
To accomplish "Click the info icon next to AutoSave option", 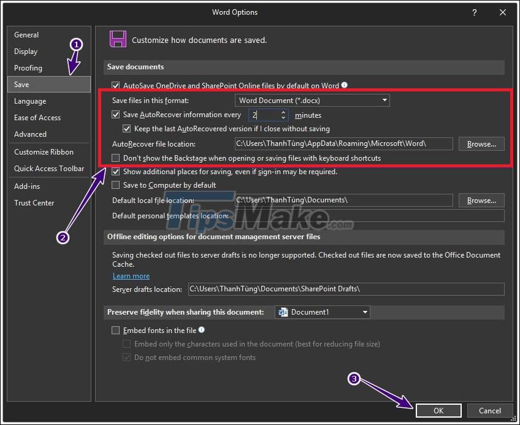I will click(344, 85).
